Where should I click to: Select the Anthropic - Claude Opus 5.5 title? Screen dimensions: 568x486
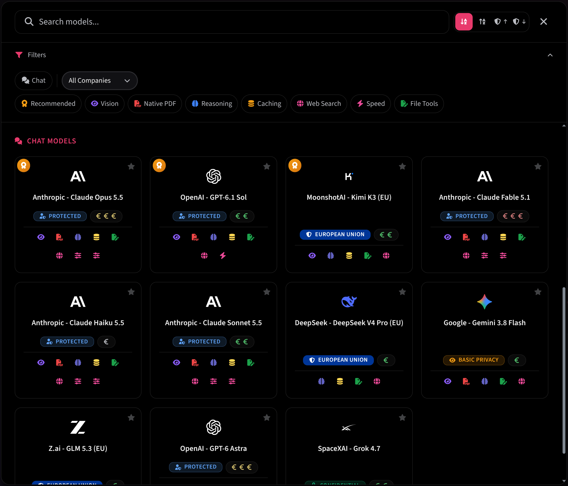coord(78,197)
